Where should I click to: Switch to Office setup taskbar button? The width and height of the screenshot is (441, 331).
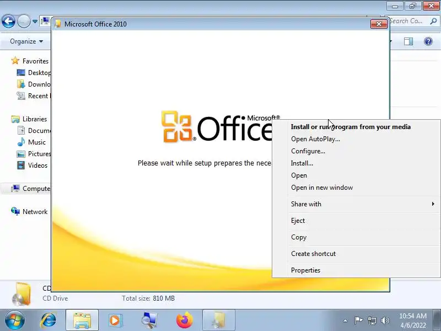pos(218,321)
